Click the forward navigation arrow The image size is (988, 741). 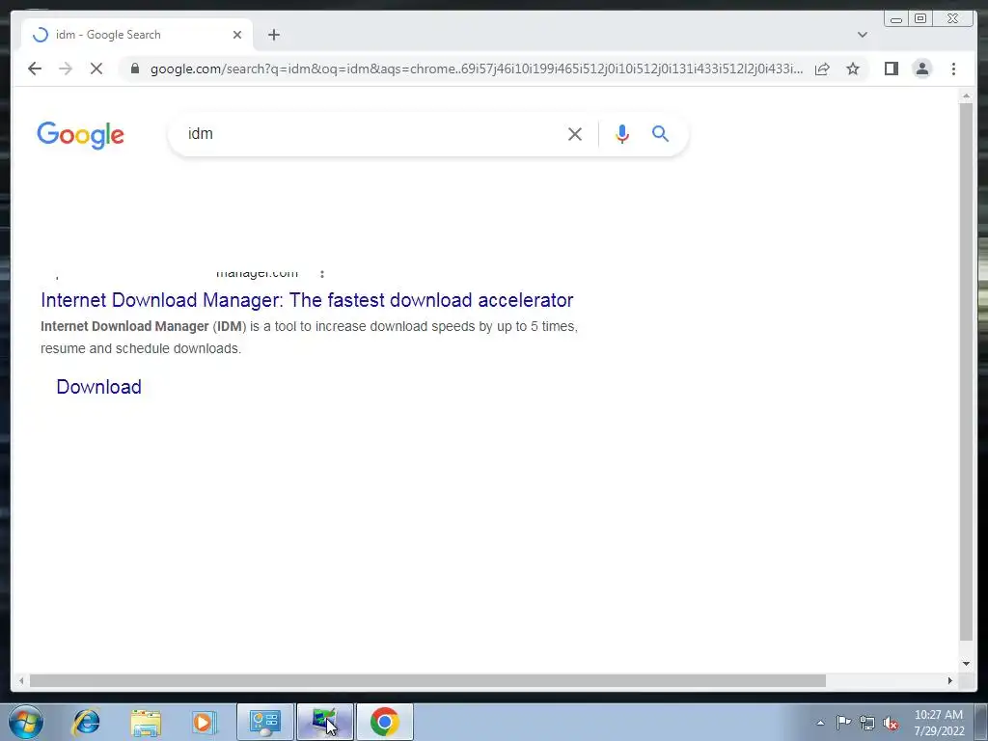[66, 69]
